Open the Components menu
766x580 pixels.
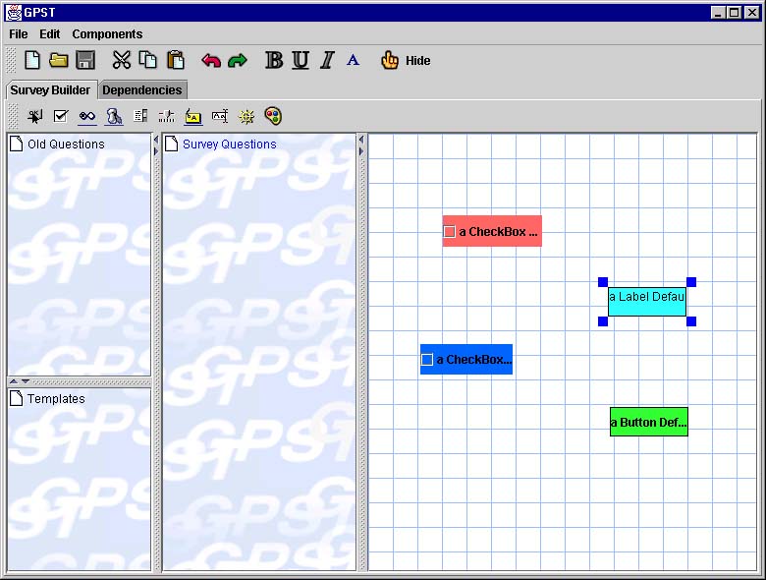107,34
